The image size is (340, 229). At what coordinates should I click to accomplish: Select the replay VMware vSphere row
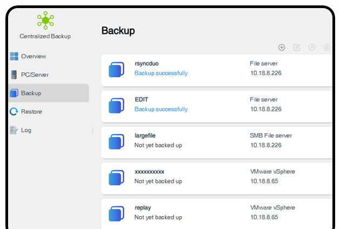[217, 214]
